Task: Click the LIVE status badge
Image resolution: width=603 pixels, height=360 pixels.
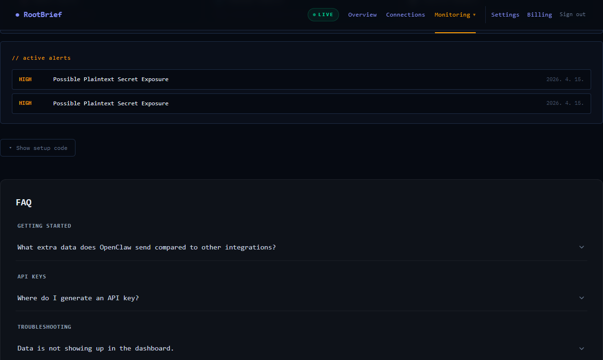Action: pyautogui.click(x=323, y=15)
